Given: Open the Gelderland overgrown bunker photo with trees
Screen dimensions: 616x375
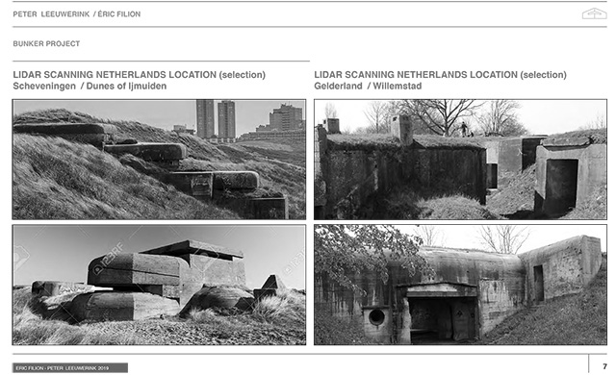Looking at the screenshot, I should pyautogui.click(x=460, y=160).
